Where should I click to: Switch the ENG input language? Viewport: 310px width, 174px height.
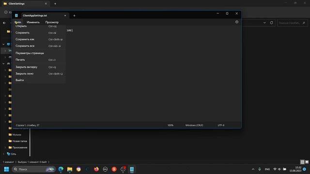(267, 169)
